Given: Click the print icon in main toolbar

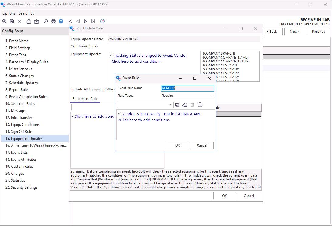Looking at the screenshot, I should tap(53, 21).
